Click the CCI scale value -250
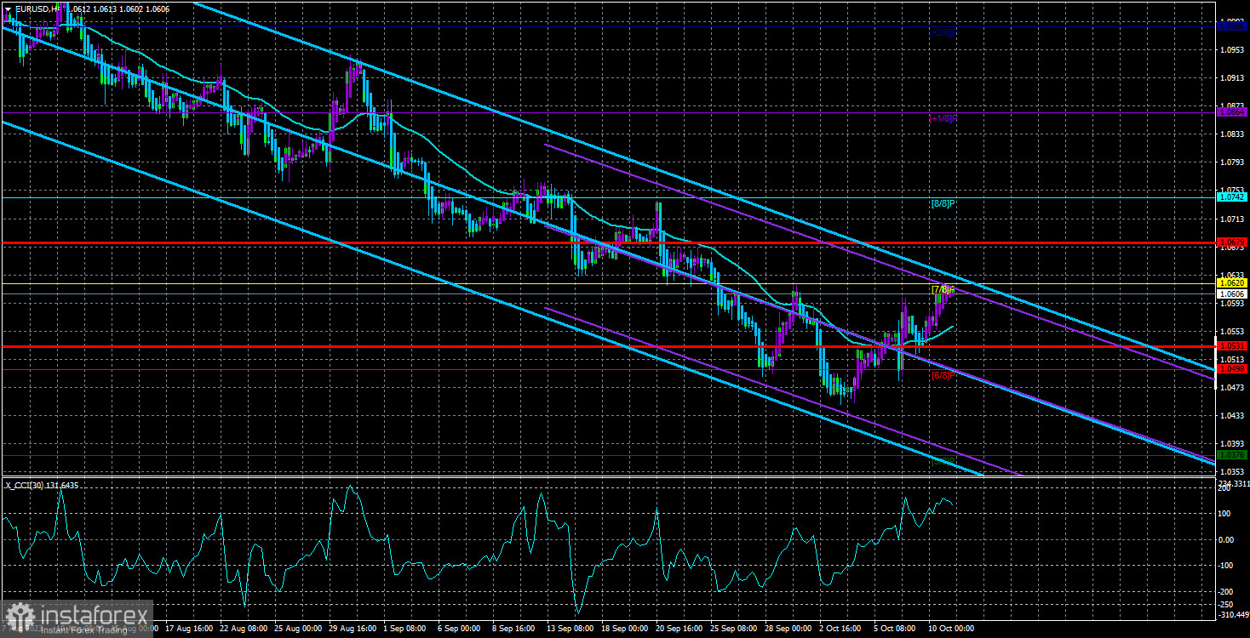 [1227, 604]
